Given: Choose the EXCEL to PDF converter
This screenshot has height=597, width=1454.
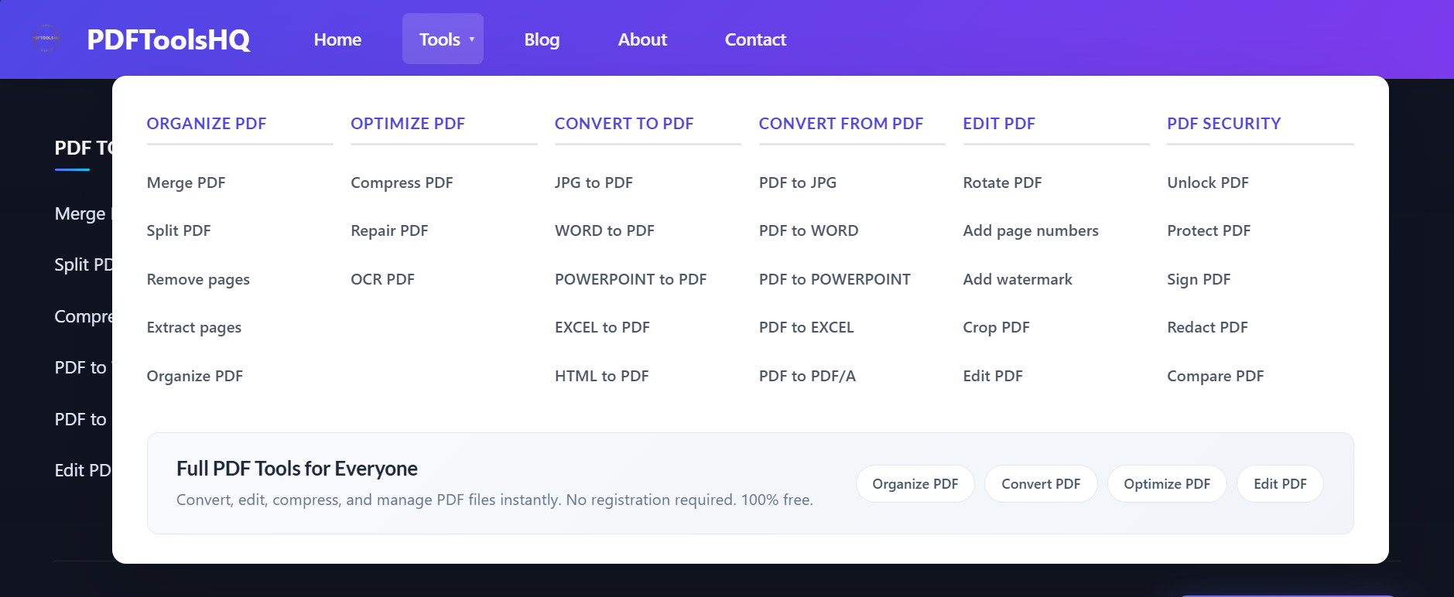Looking at the screenshot, I should (602, 327).
